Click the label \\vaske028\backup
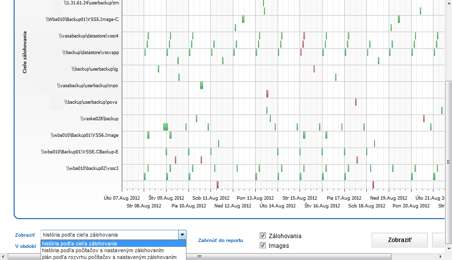The width and height of the screenshot is (452, 260). (99, 119)
